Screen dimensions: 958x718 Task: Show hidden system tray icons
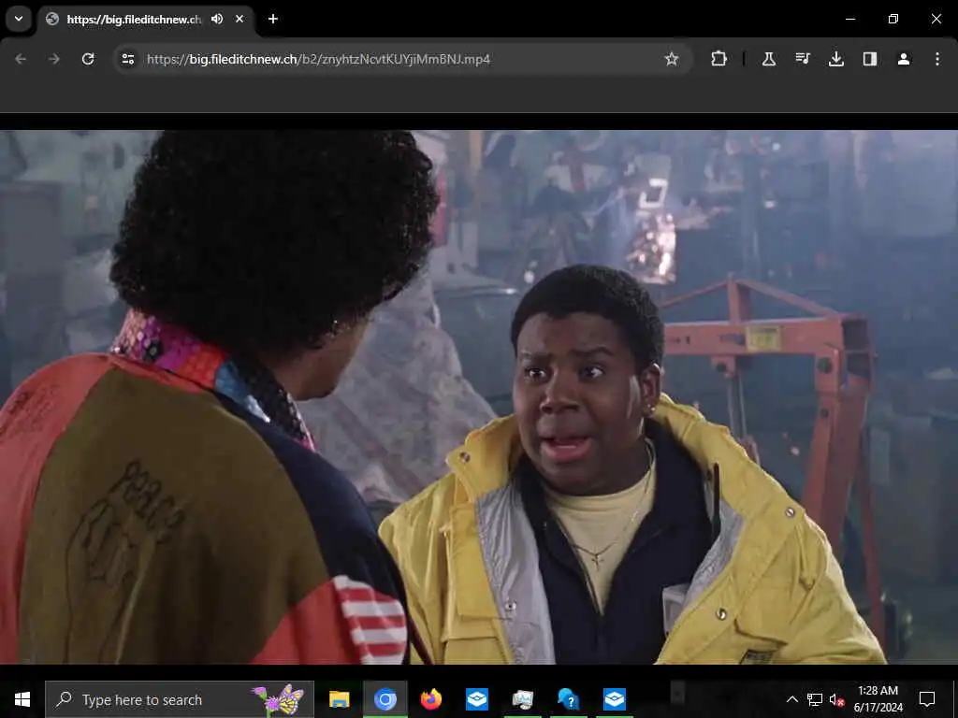tap(791, 699)
